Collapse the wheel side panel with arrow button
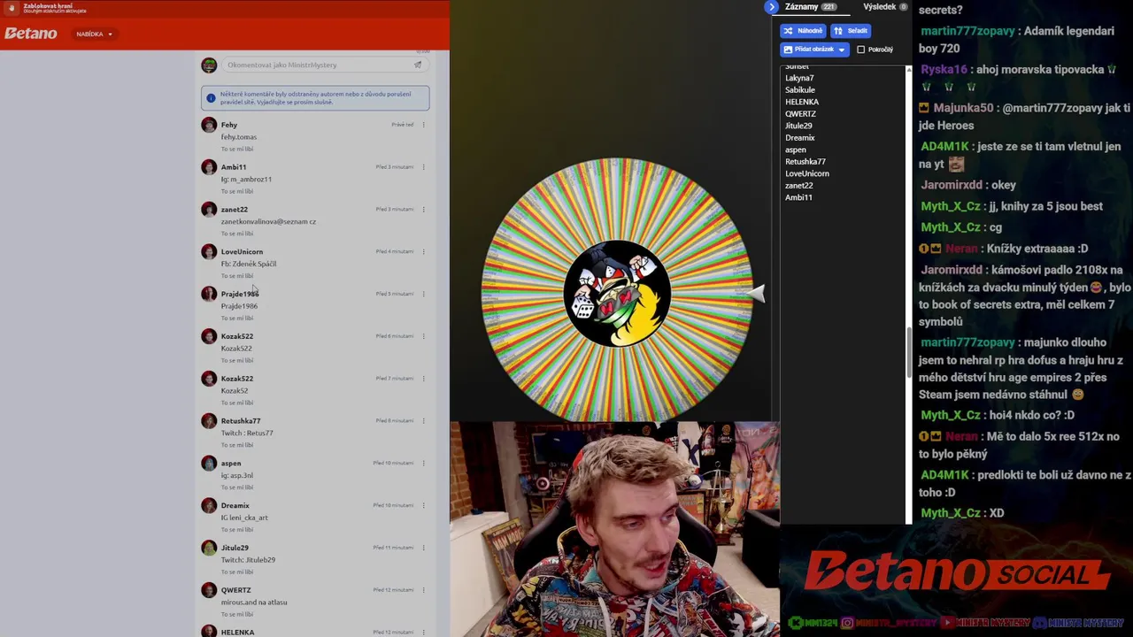This screenshot has height=637, width=1133. pos(771,7)
